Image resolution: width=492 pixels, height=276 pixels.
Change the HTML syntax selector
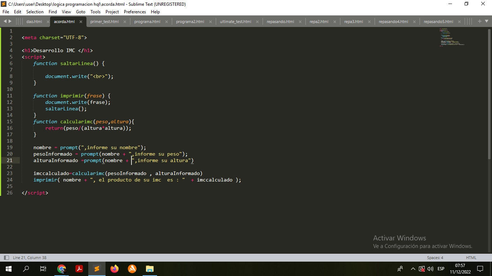[471, 258]
